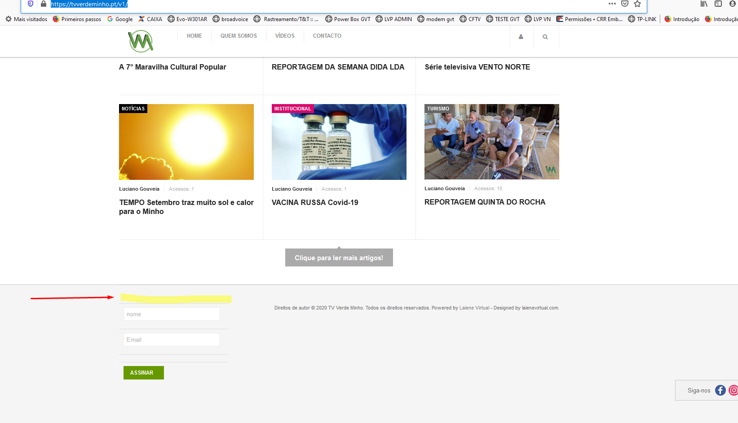Bookmark this page with the star icon

(637, 4)
